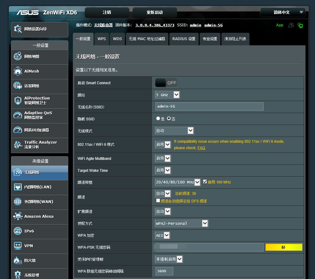The width and height of the screenshot is (315, 279).
Task: Open the AiMesh sidebar icon
Action: 18,71
